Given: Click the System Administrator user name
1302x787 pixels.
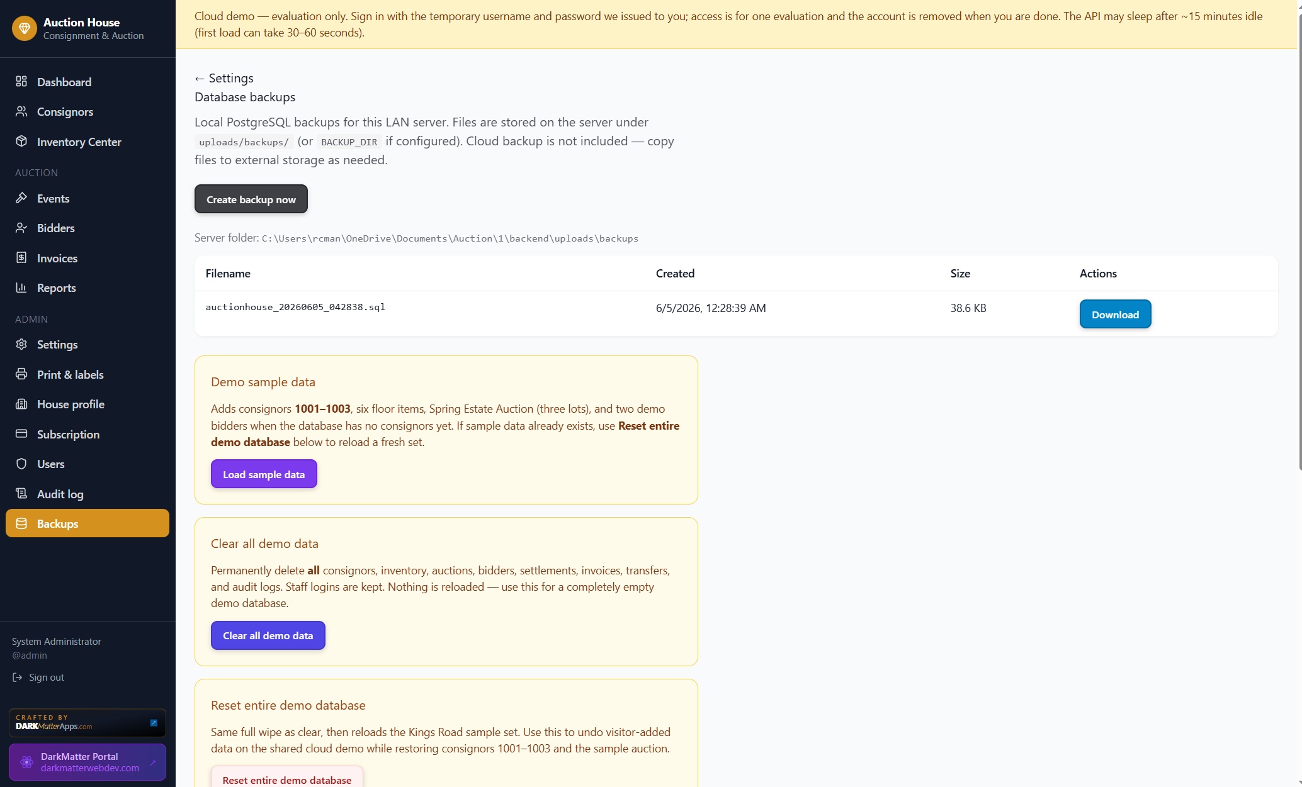Looking at the screenshot, I should (57, 642).
